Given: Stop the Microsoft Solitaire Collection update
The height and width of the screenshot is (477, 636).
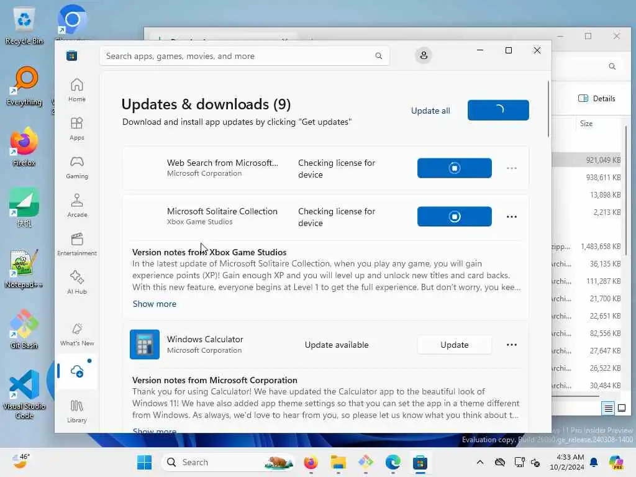Looking at the screenshot, I should pyautogui.click(x=454, y=217).
